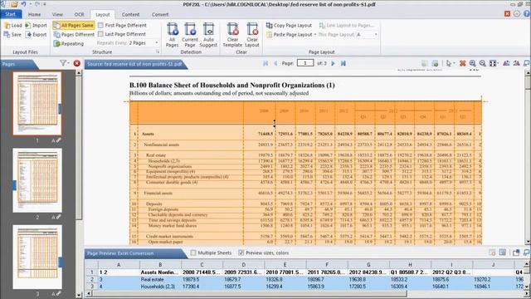Click Auto Suggest detection
The image size is (531, 299).
coord(208,35)
